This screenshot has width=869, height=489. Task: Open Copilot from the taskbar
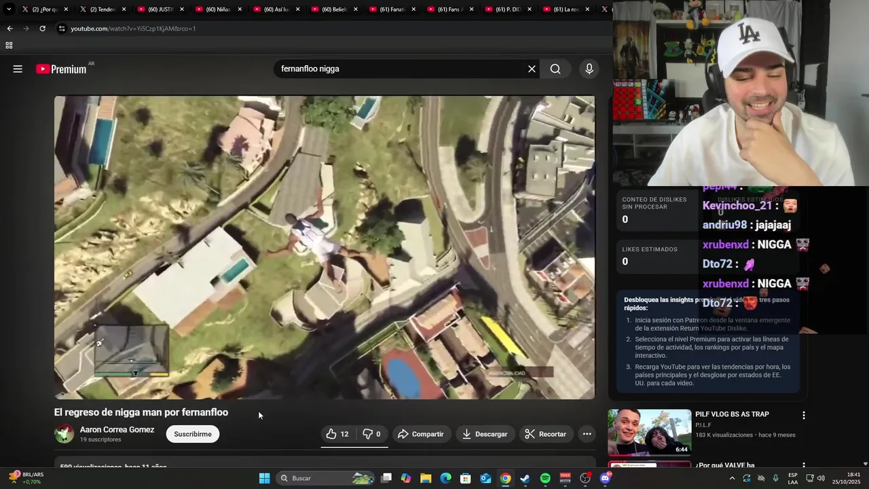(406, 478)
